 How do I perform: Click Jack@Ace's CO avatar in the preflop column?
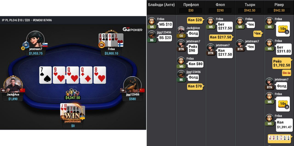coord(181,30)
